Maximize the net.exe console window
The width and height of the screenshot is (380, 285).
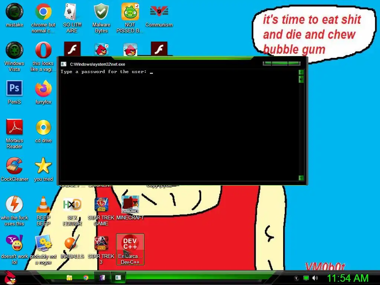tap(280, 63)
